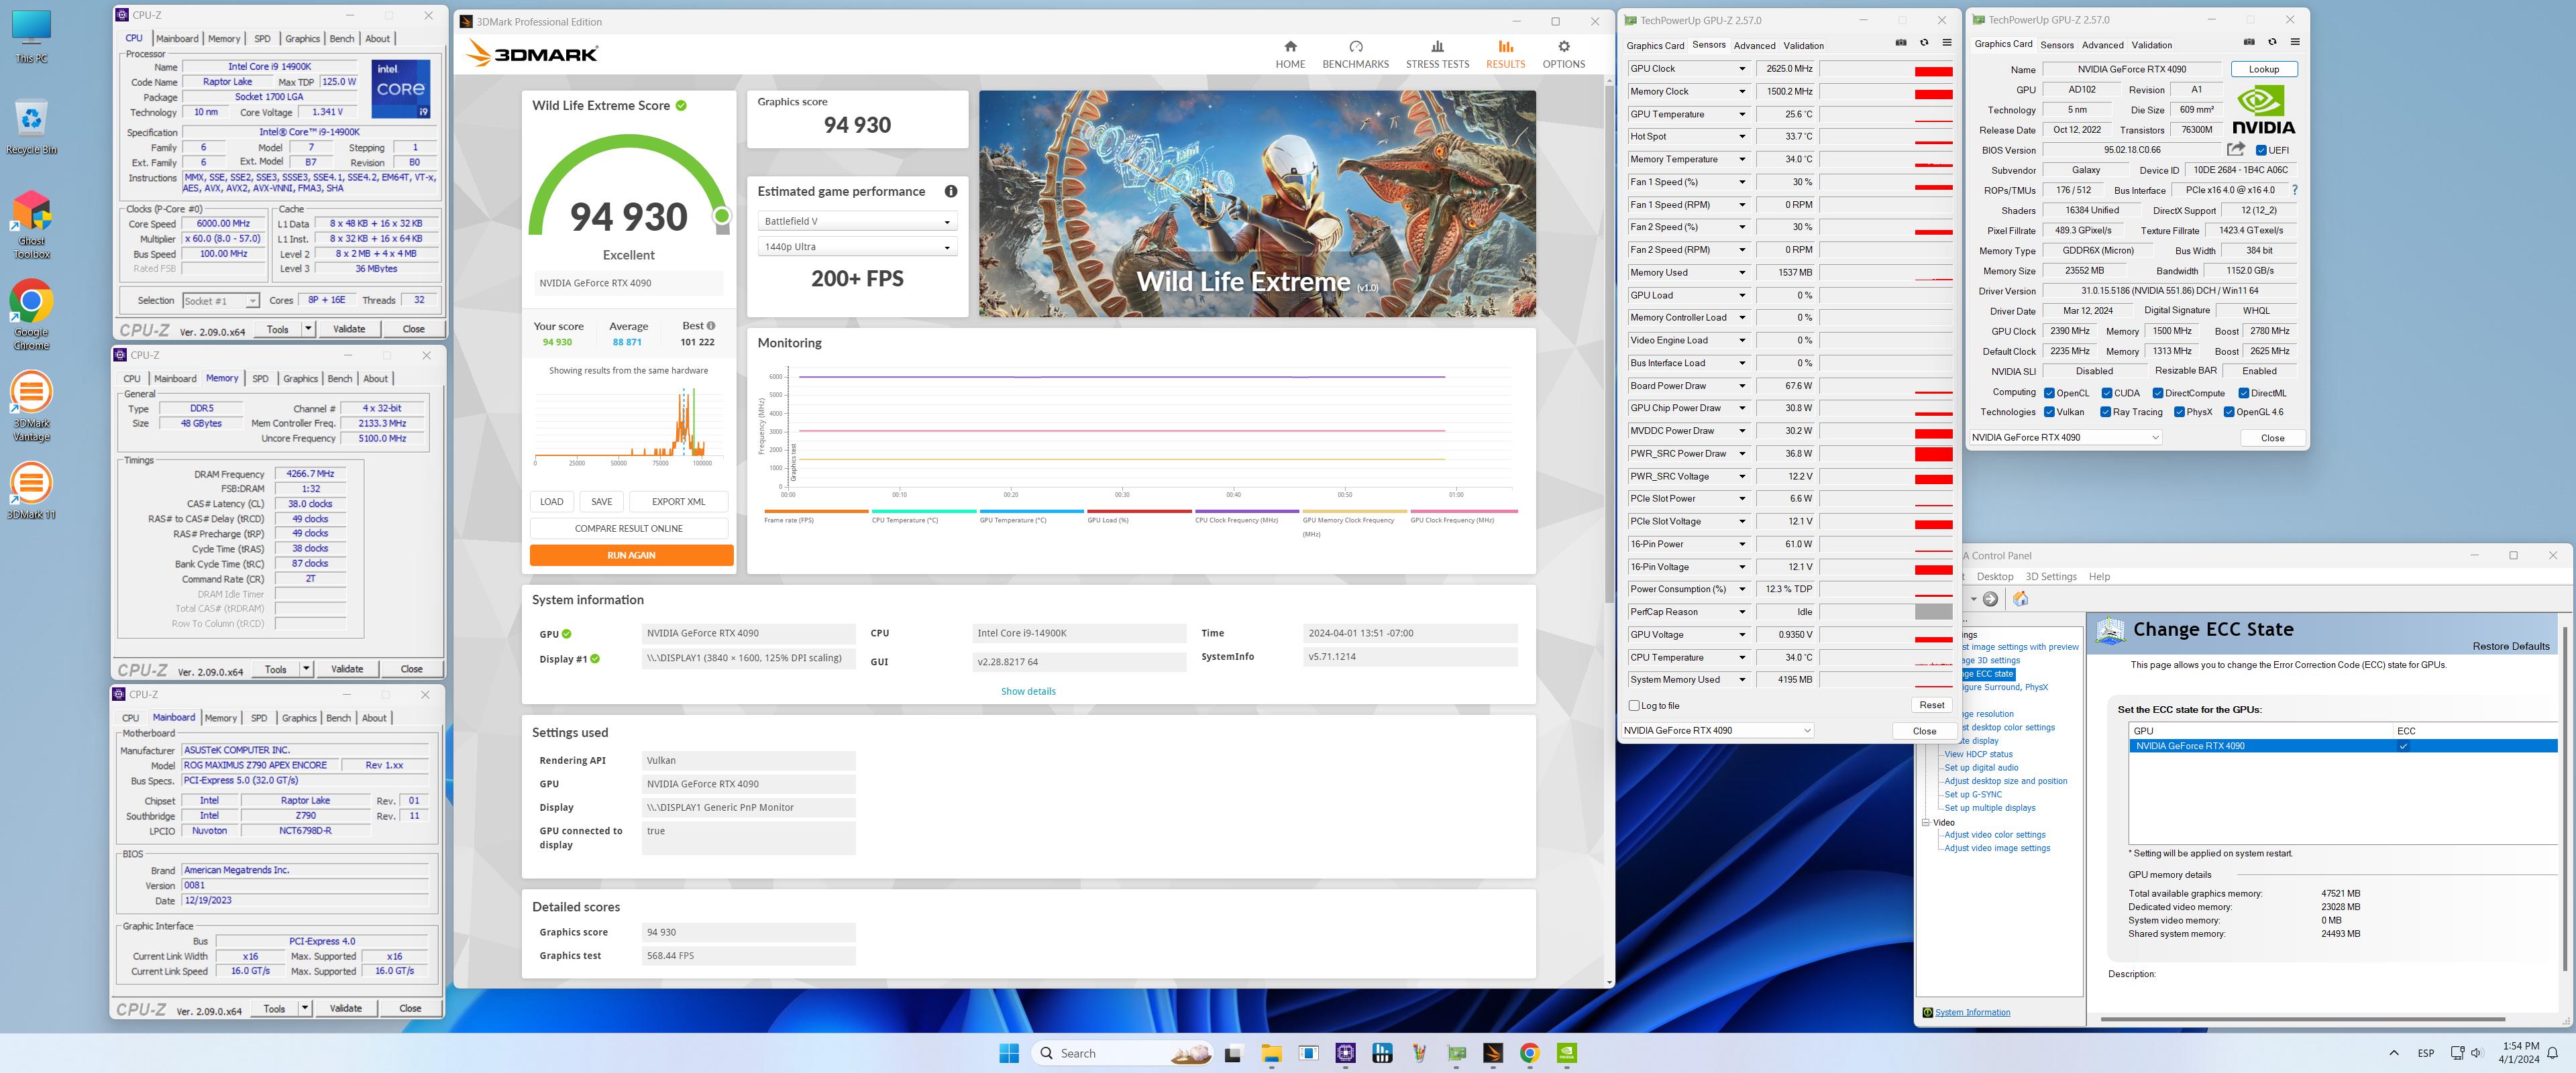Click Restore Defaults in NVIDIA Control Panel
Viewport: 2576px width, 1073px height.
coord(2510,647)
